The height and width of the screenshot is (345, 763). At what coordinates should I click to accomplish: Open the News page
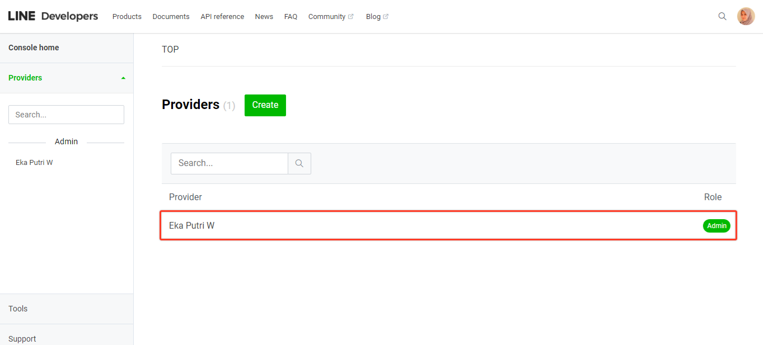[264, 17]
